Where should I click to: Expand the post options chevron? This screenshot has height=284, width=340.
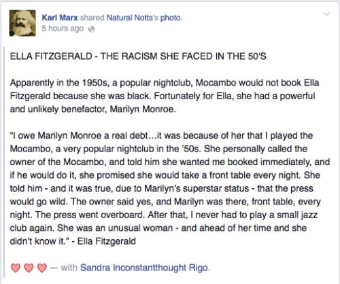click(x=326, y=14)
